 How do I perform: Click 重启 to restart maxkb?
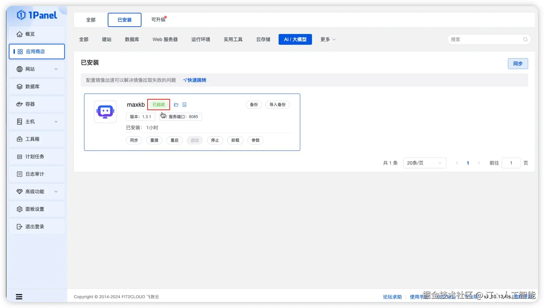point(175,140)
